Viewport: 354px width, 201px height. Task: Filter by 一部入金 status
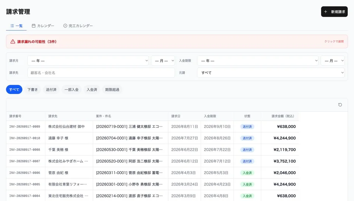click(72, 89)
